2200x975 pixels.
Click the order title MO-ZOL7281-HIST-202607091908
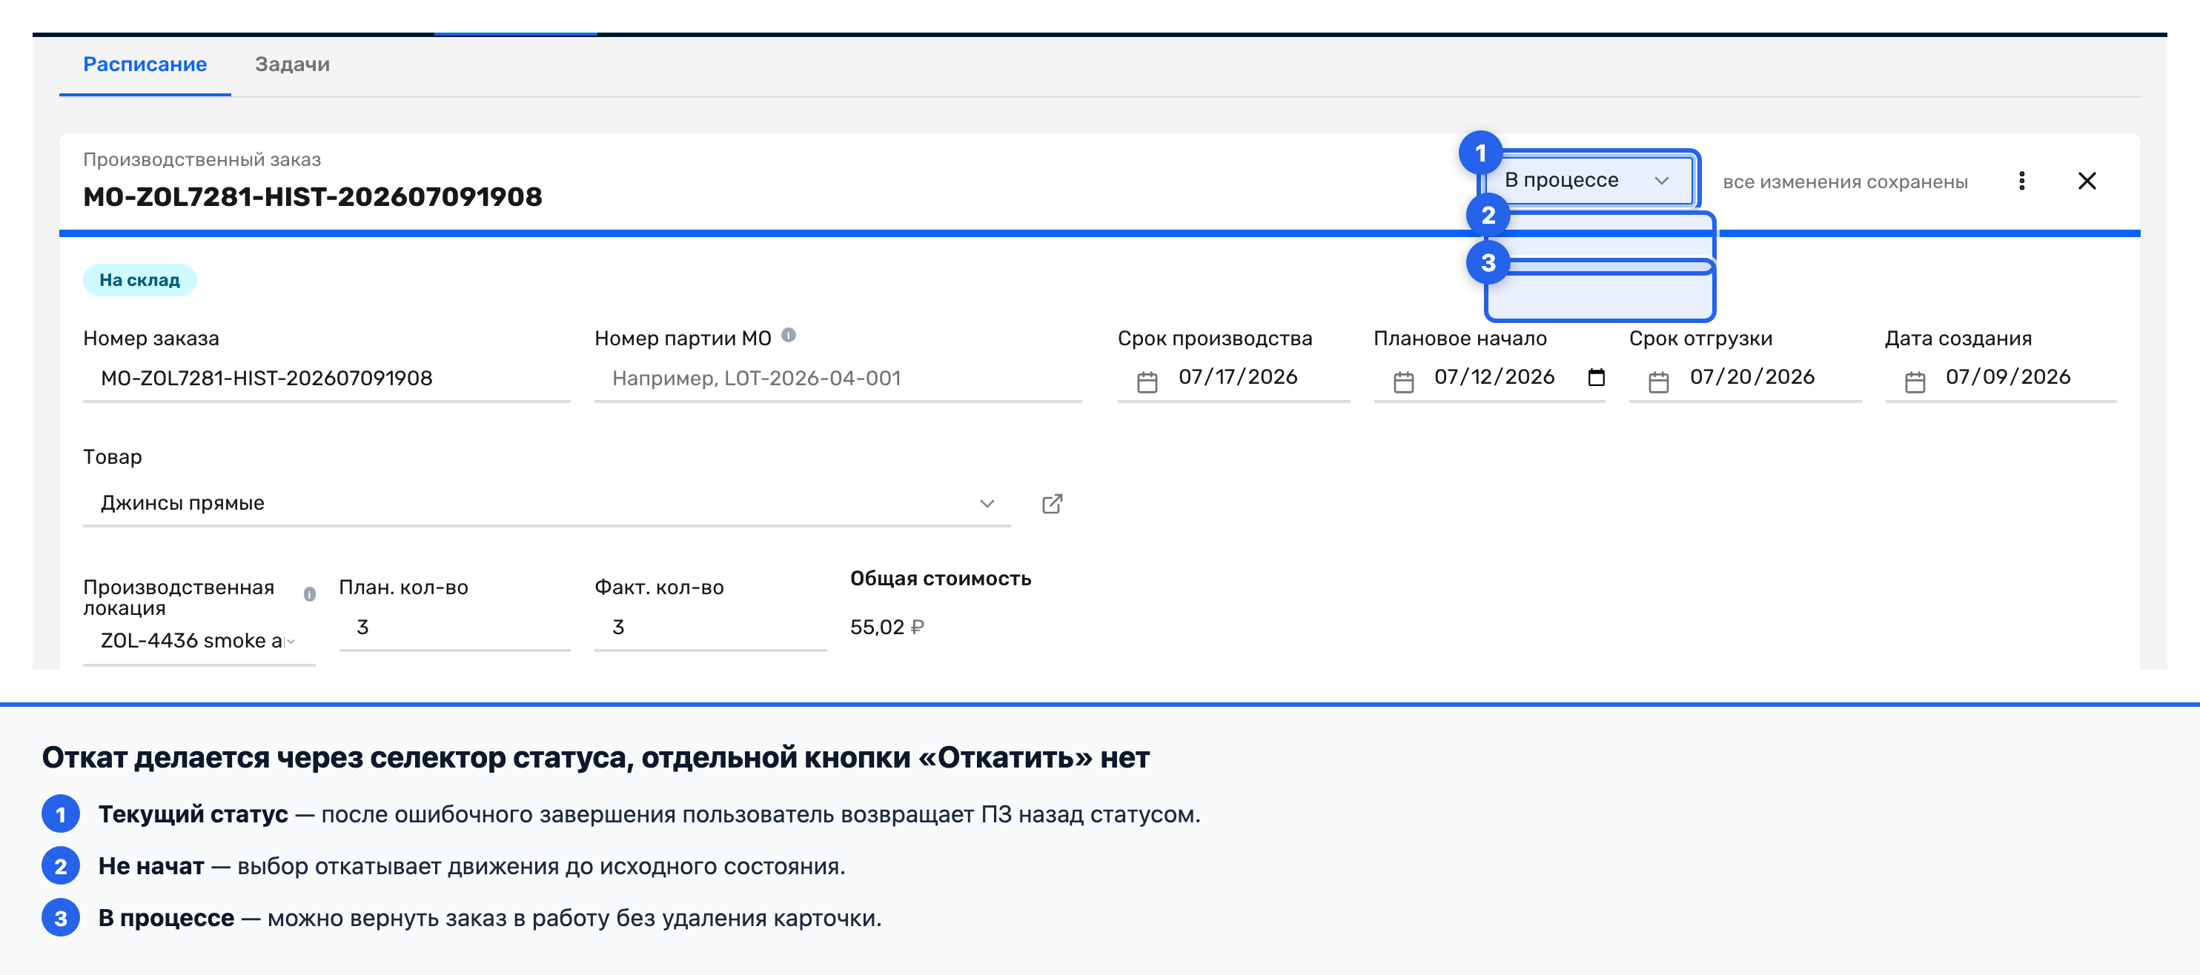[x=313, y=196]
